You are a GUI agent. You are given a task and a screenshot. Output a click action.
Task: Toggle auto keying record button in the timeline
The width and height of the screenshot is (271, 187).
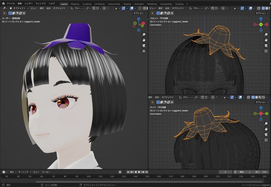[x=120, y=172]
